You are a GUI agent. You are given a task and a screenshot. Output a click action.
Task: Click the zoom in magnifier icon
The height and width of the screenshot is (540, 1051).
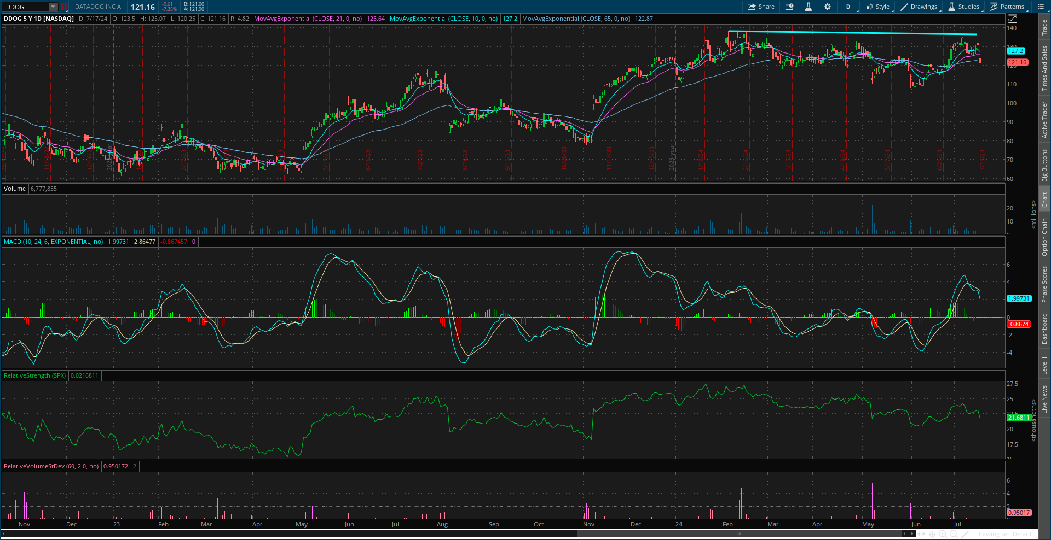click(x=944, y=534)
